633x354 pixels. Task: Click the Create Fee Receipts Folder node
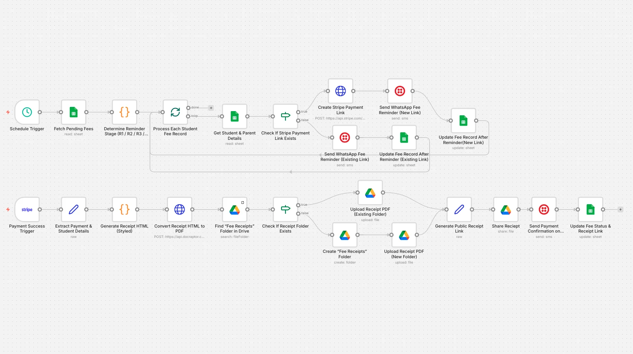pos(345,235)
